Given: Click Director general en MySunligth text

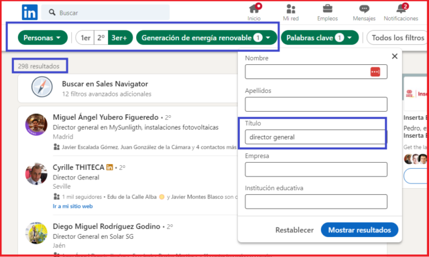Looking at the screenshot, I should 135,127.
